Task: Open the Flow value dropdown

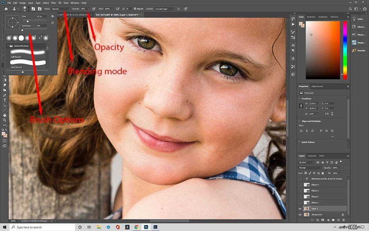Action: coord(112,9)
